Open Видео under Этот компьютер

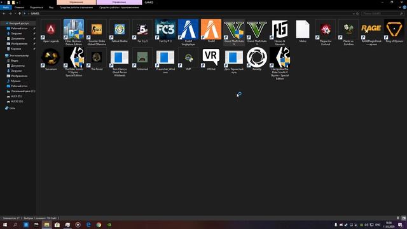point(15,61)
